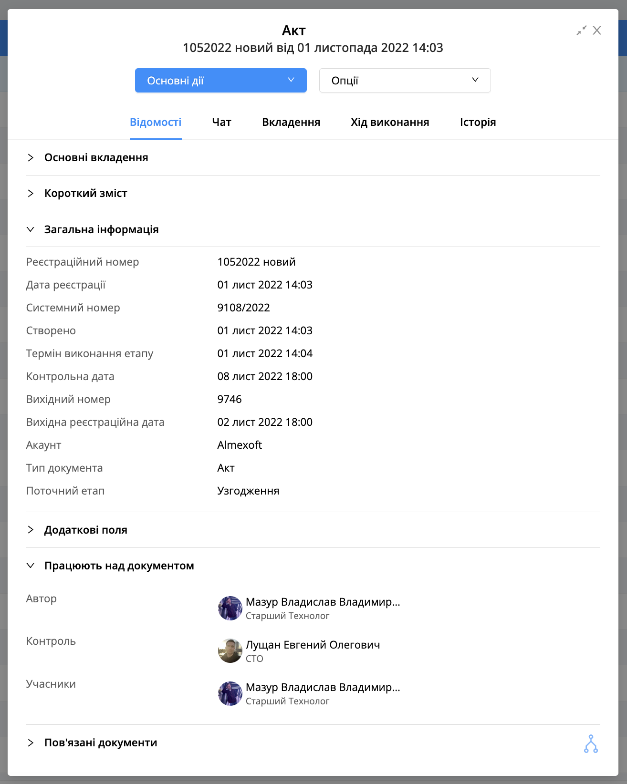Click the related documents branch icon
This screenshot has height=784, width=627.
(x=591, y=744)
